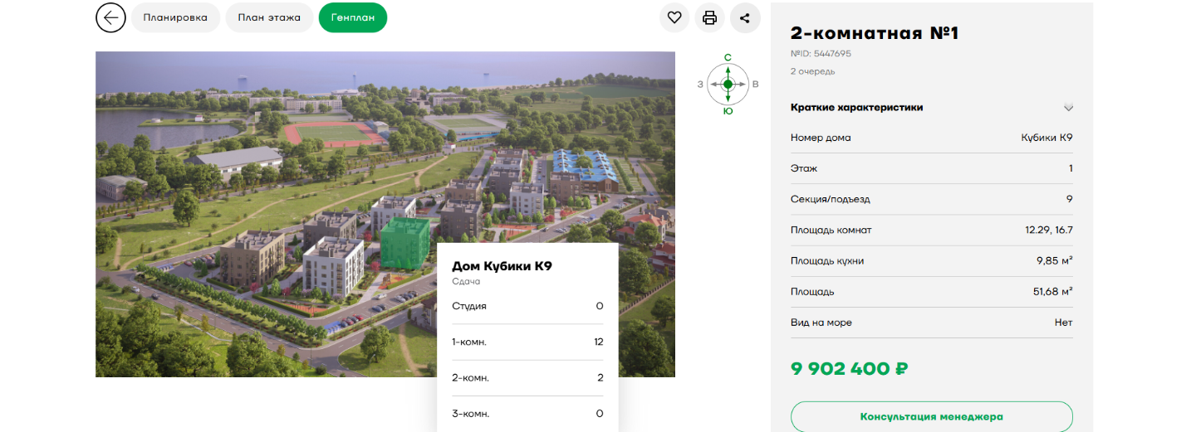Click the green center dot of the compass
The width and height of the screenshot is (1196, 432).
click(728, 85)
